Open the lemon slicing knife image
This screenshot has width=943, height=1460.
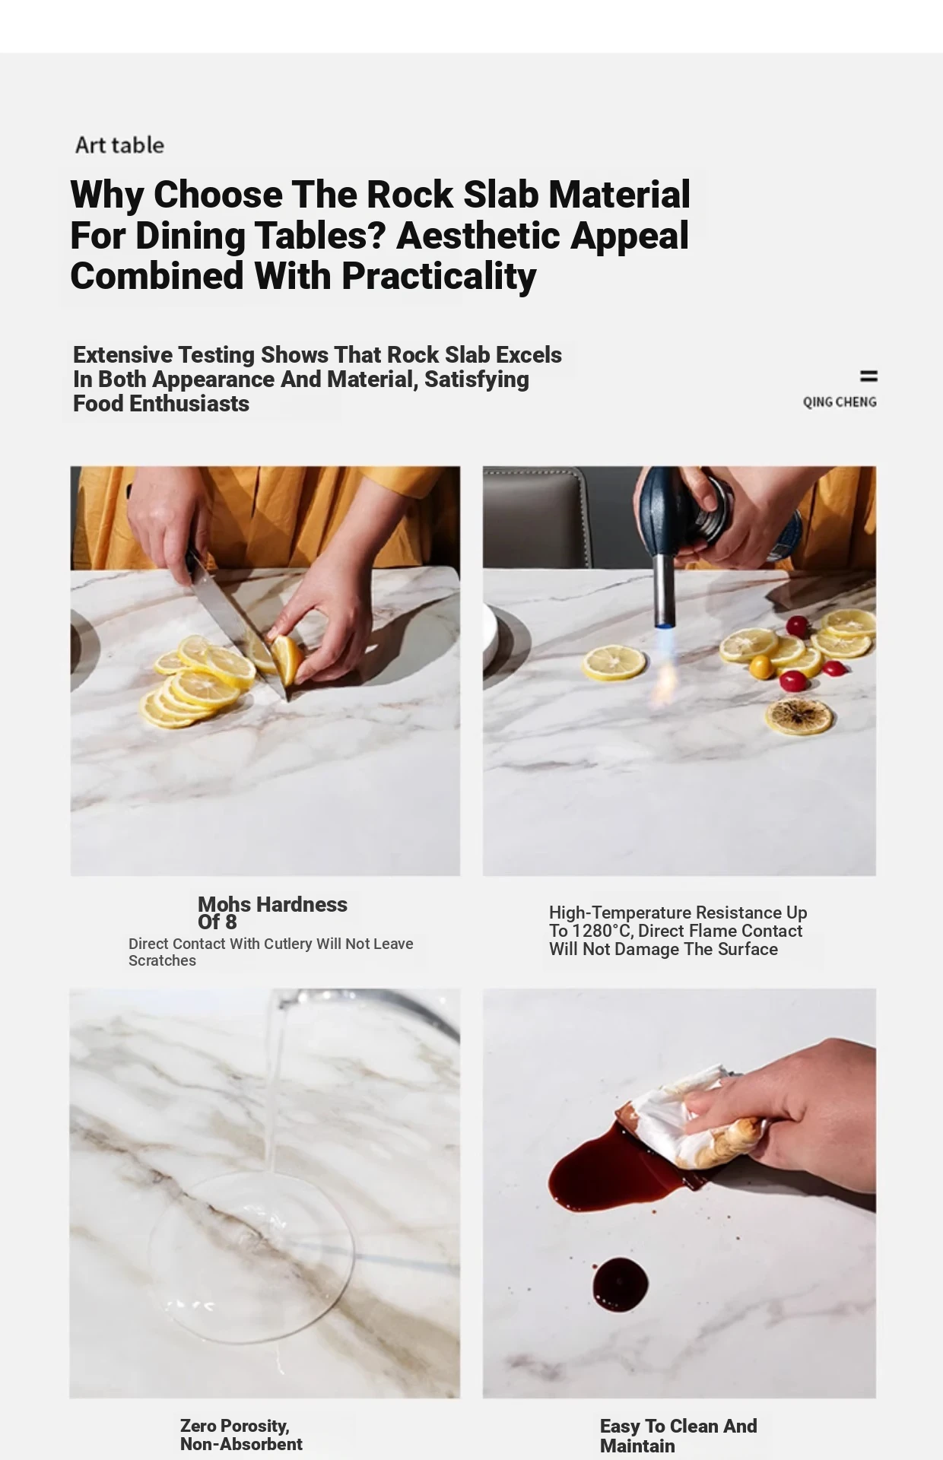(265, 671)
